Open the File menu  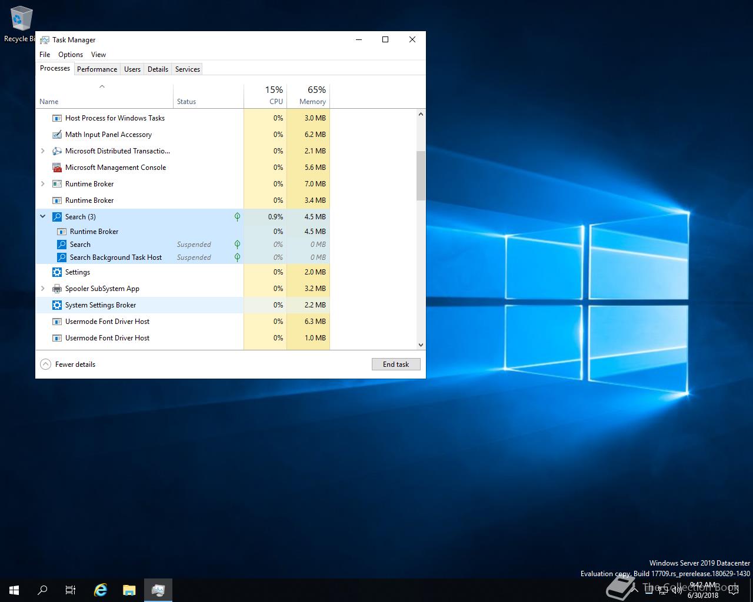pyautogui.click(x=45, y=55)
